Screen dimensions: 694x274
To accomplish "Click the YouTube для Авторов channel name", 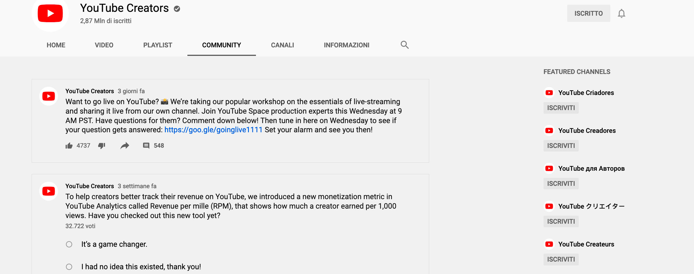I will pyautogui.click(x=591, y=168).
